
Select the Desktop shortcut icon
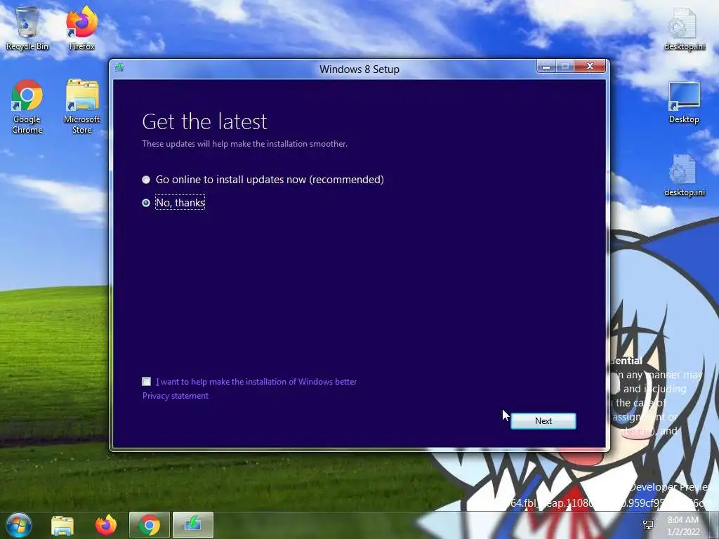[684, 102]
